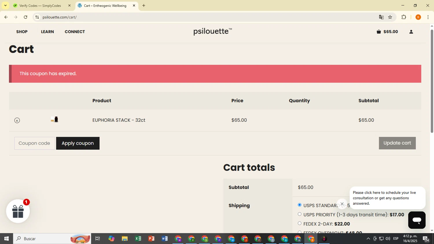The image size is (434, 244).
Task: Select FEDEX 2-DAY shipping option
Action: pos(299,223)
